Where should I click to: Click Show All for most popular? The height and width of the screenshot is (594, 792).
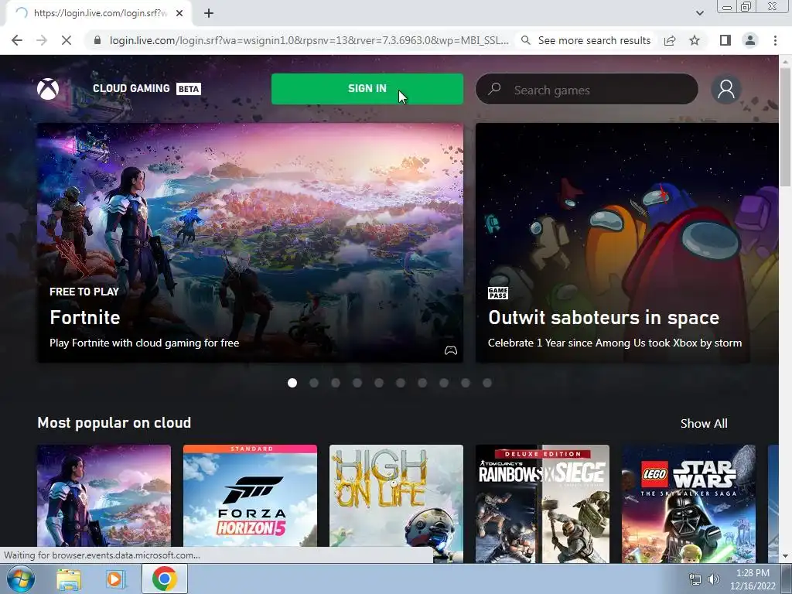[x=704, y=423]
